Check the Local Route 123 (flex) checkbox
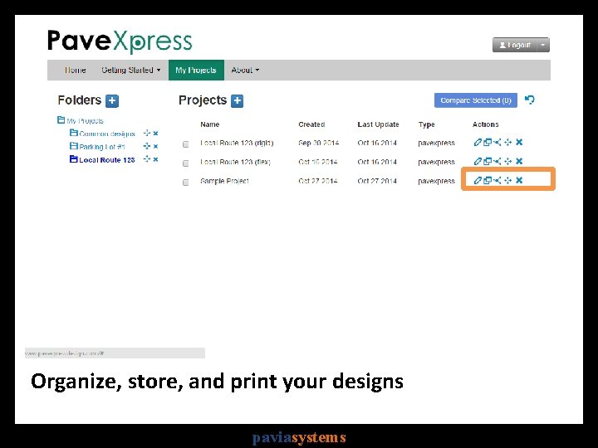Screen dimensions: 598x448 pyautogui.click(x=186, y=163)
